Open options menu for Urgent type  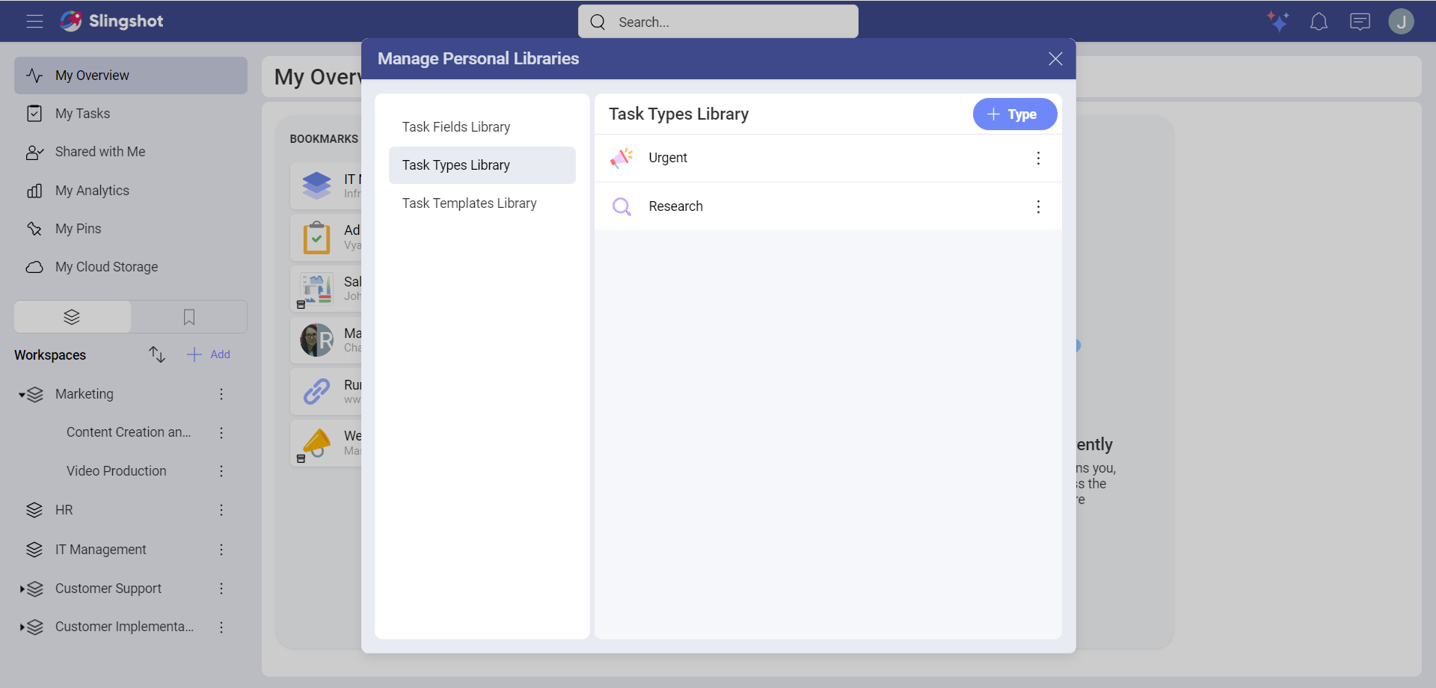pyautogui.click(x=1038, y=158)
